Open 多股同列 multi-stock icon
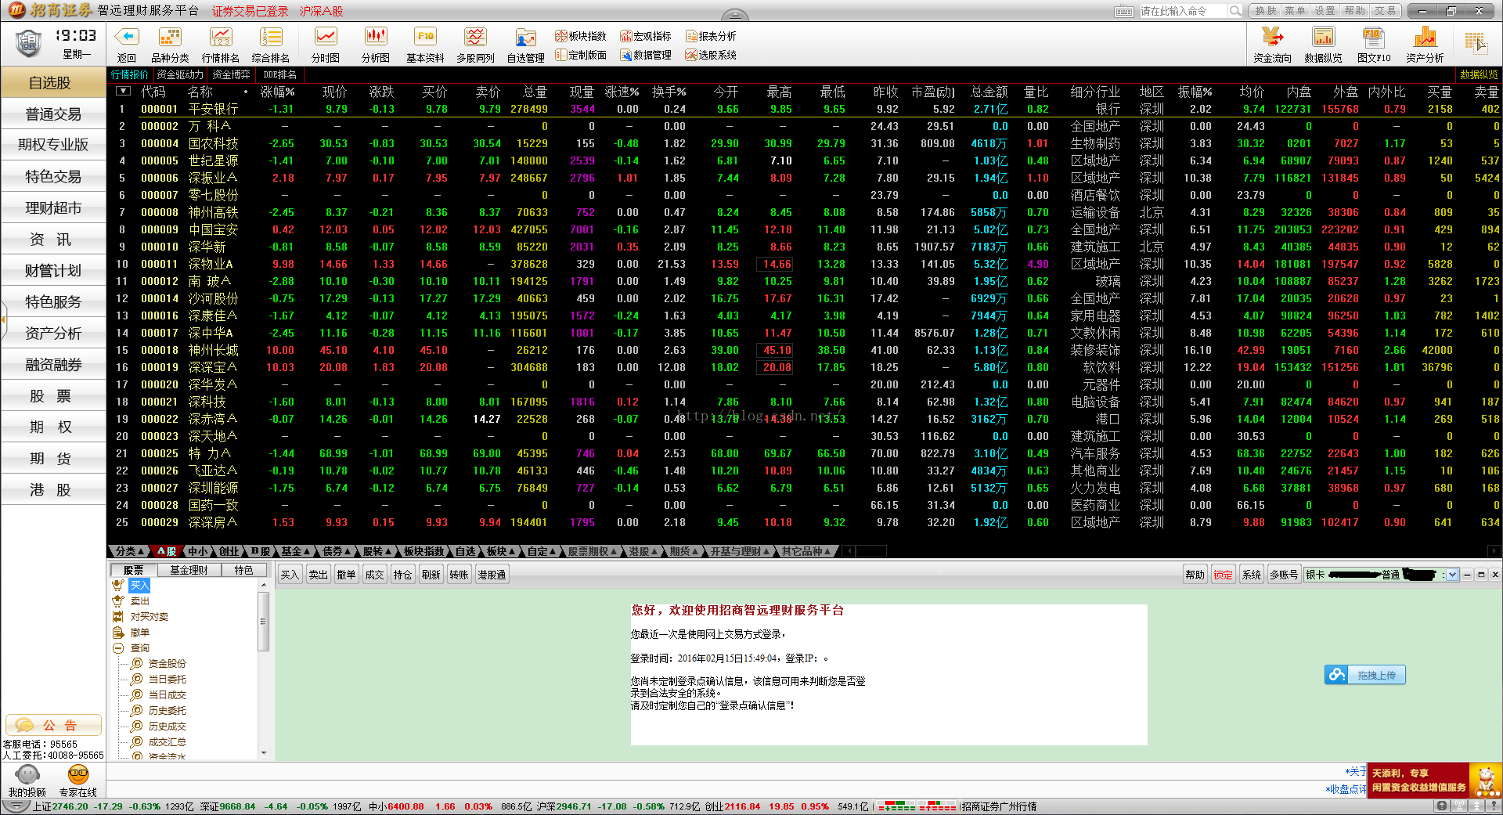Image resolution: width=1503 pixels, height=815 pixels. click(475, 37)
